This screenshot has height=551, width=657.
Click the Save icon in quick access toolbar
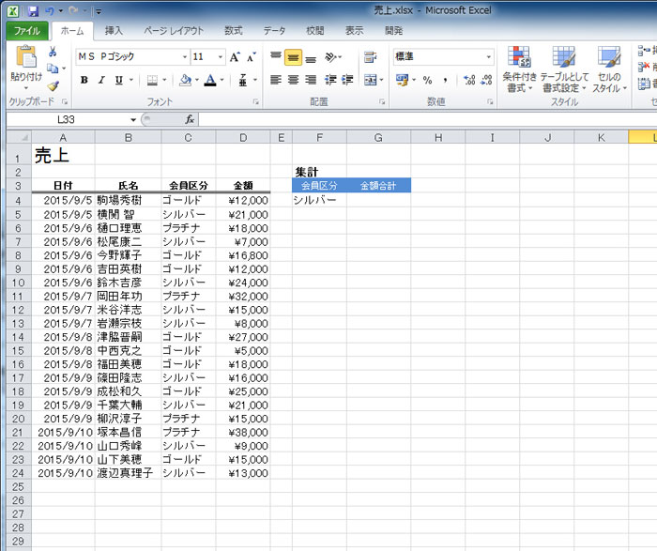[x=33, y=10]
